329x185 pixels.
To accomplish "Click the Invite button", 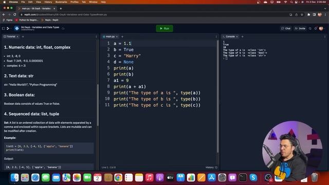I will [300, 28].
